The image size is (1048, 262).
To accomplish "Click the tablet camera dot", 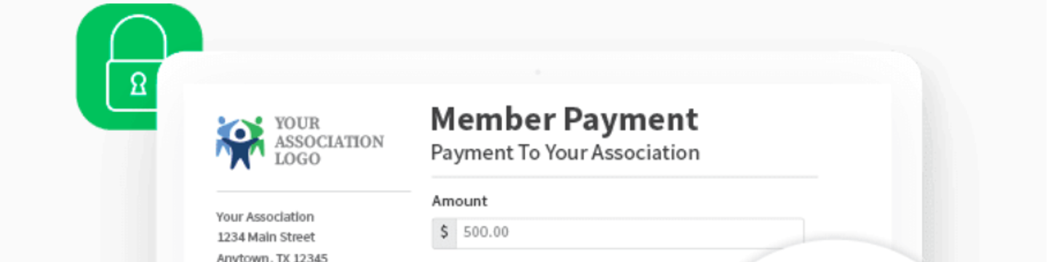I will point(538,72).
